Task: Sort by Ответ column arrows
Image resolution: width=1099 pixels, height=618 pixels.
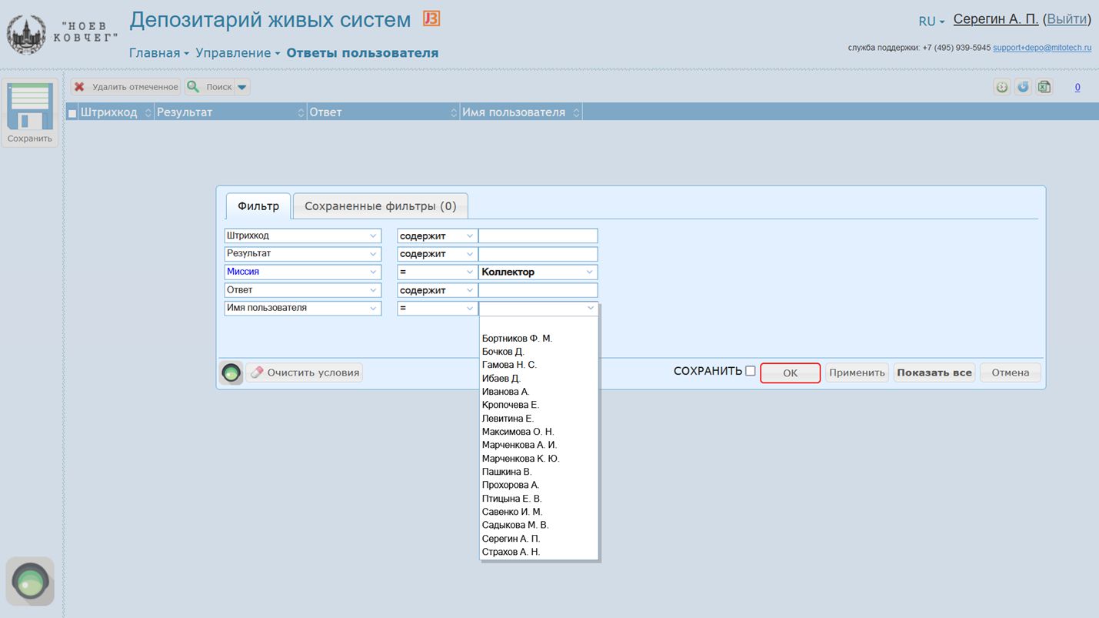Action: 454,112
